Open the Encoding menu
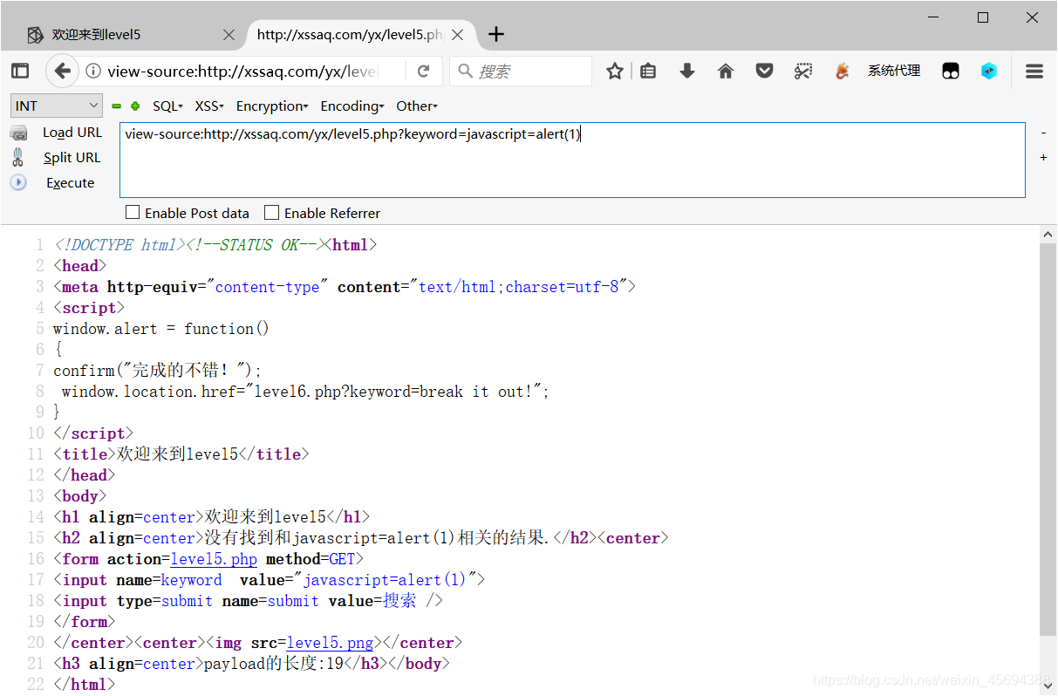This screenshot has height=696, width=1058. 352,106
